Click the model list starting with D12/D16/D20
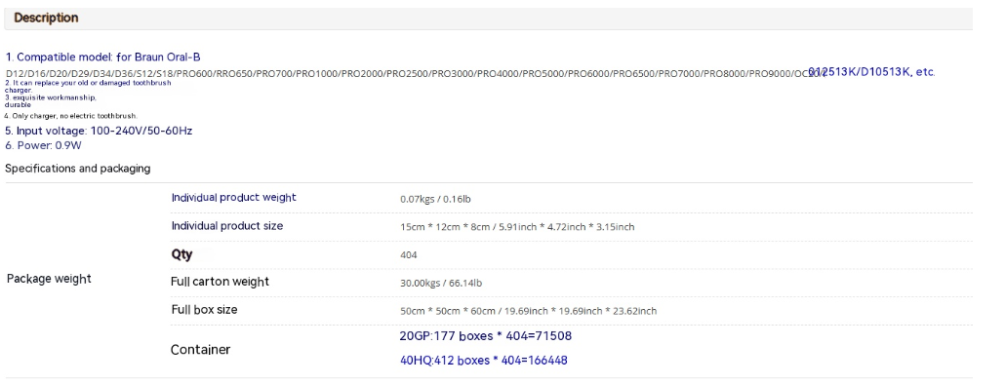Screen dimensions: 1006x384 coord(416,74)
